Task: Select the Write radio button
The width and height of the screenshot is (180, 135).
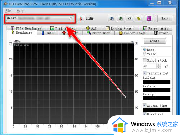Action: point(144,54)
